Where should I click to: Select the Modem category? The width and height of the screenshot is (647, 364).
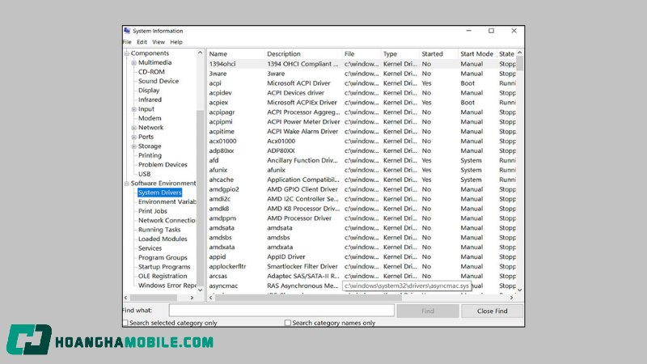coord(150,118)
